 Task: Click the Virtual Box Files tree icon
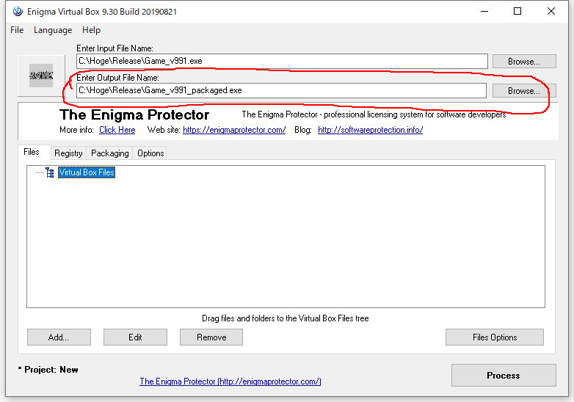click(x=50, y=172)
